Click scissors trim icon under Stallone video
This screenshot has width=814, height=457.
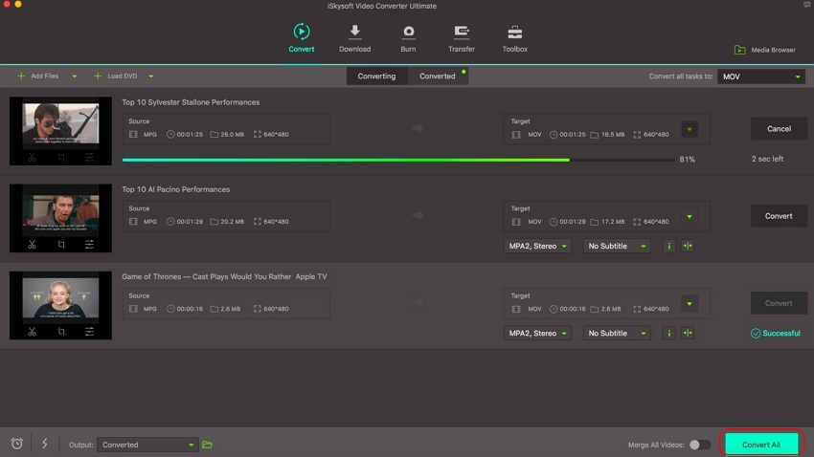pos(32,157)
